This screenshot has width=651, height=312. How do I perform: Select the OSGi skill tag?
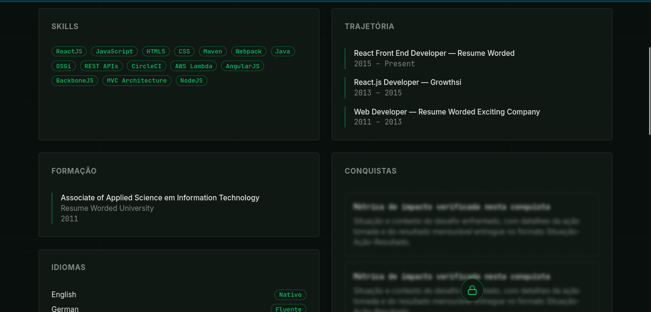tap(63, 66)
